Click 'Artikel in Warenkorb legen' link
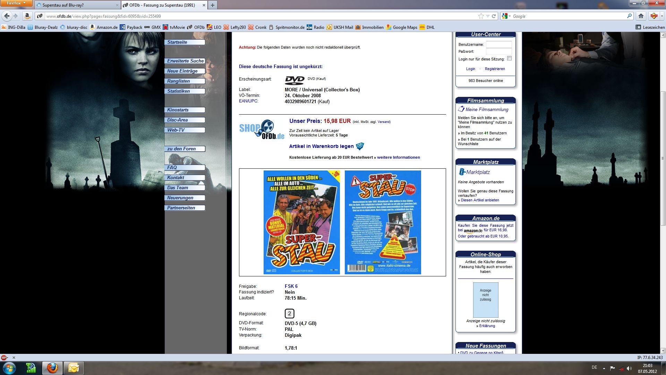Viewport: 666px width, 375px height. 321,146
